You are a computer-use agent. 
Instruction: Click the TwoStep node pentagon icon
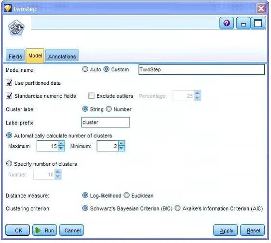pyautogui.click(x=16, y=28)
